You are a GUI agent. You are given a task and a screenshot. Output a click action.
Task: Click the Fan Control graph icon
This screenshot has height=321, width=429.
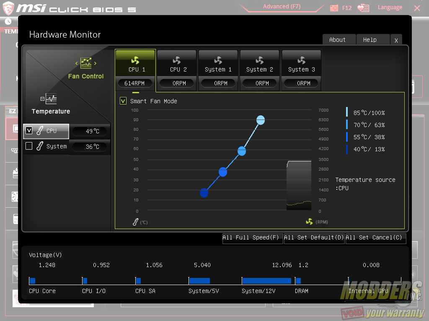pos(86,63)
